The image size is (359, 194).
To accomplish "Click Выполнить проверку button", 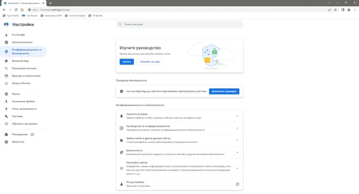I will (224, 91).
